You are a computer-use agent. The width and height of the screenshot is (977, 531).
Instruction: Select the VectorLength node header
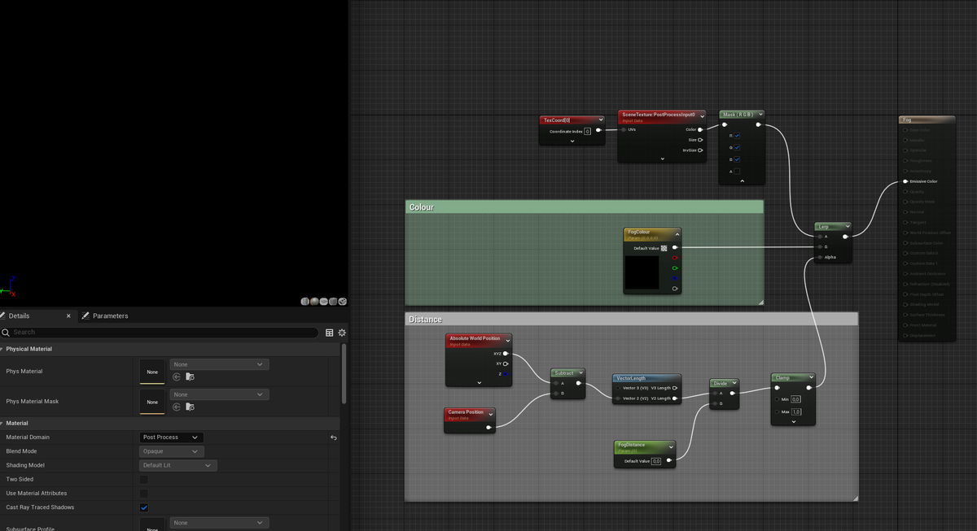point(646,379)
